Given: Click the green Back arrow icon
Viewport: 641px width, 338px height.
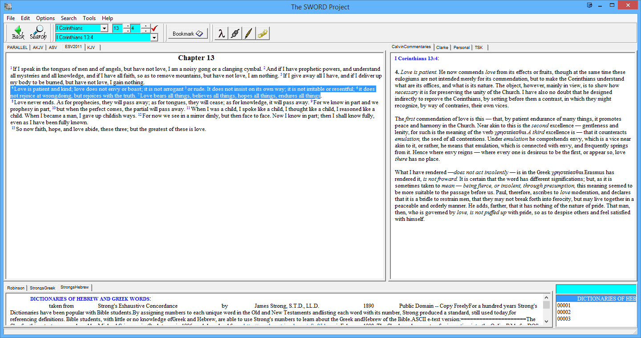Looking at the screenshot, I should (18, 33).
